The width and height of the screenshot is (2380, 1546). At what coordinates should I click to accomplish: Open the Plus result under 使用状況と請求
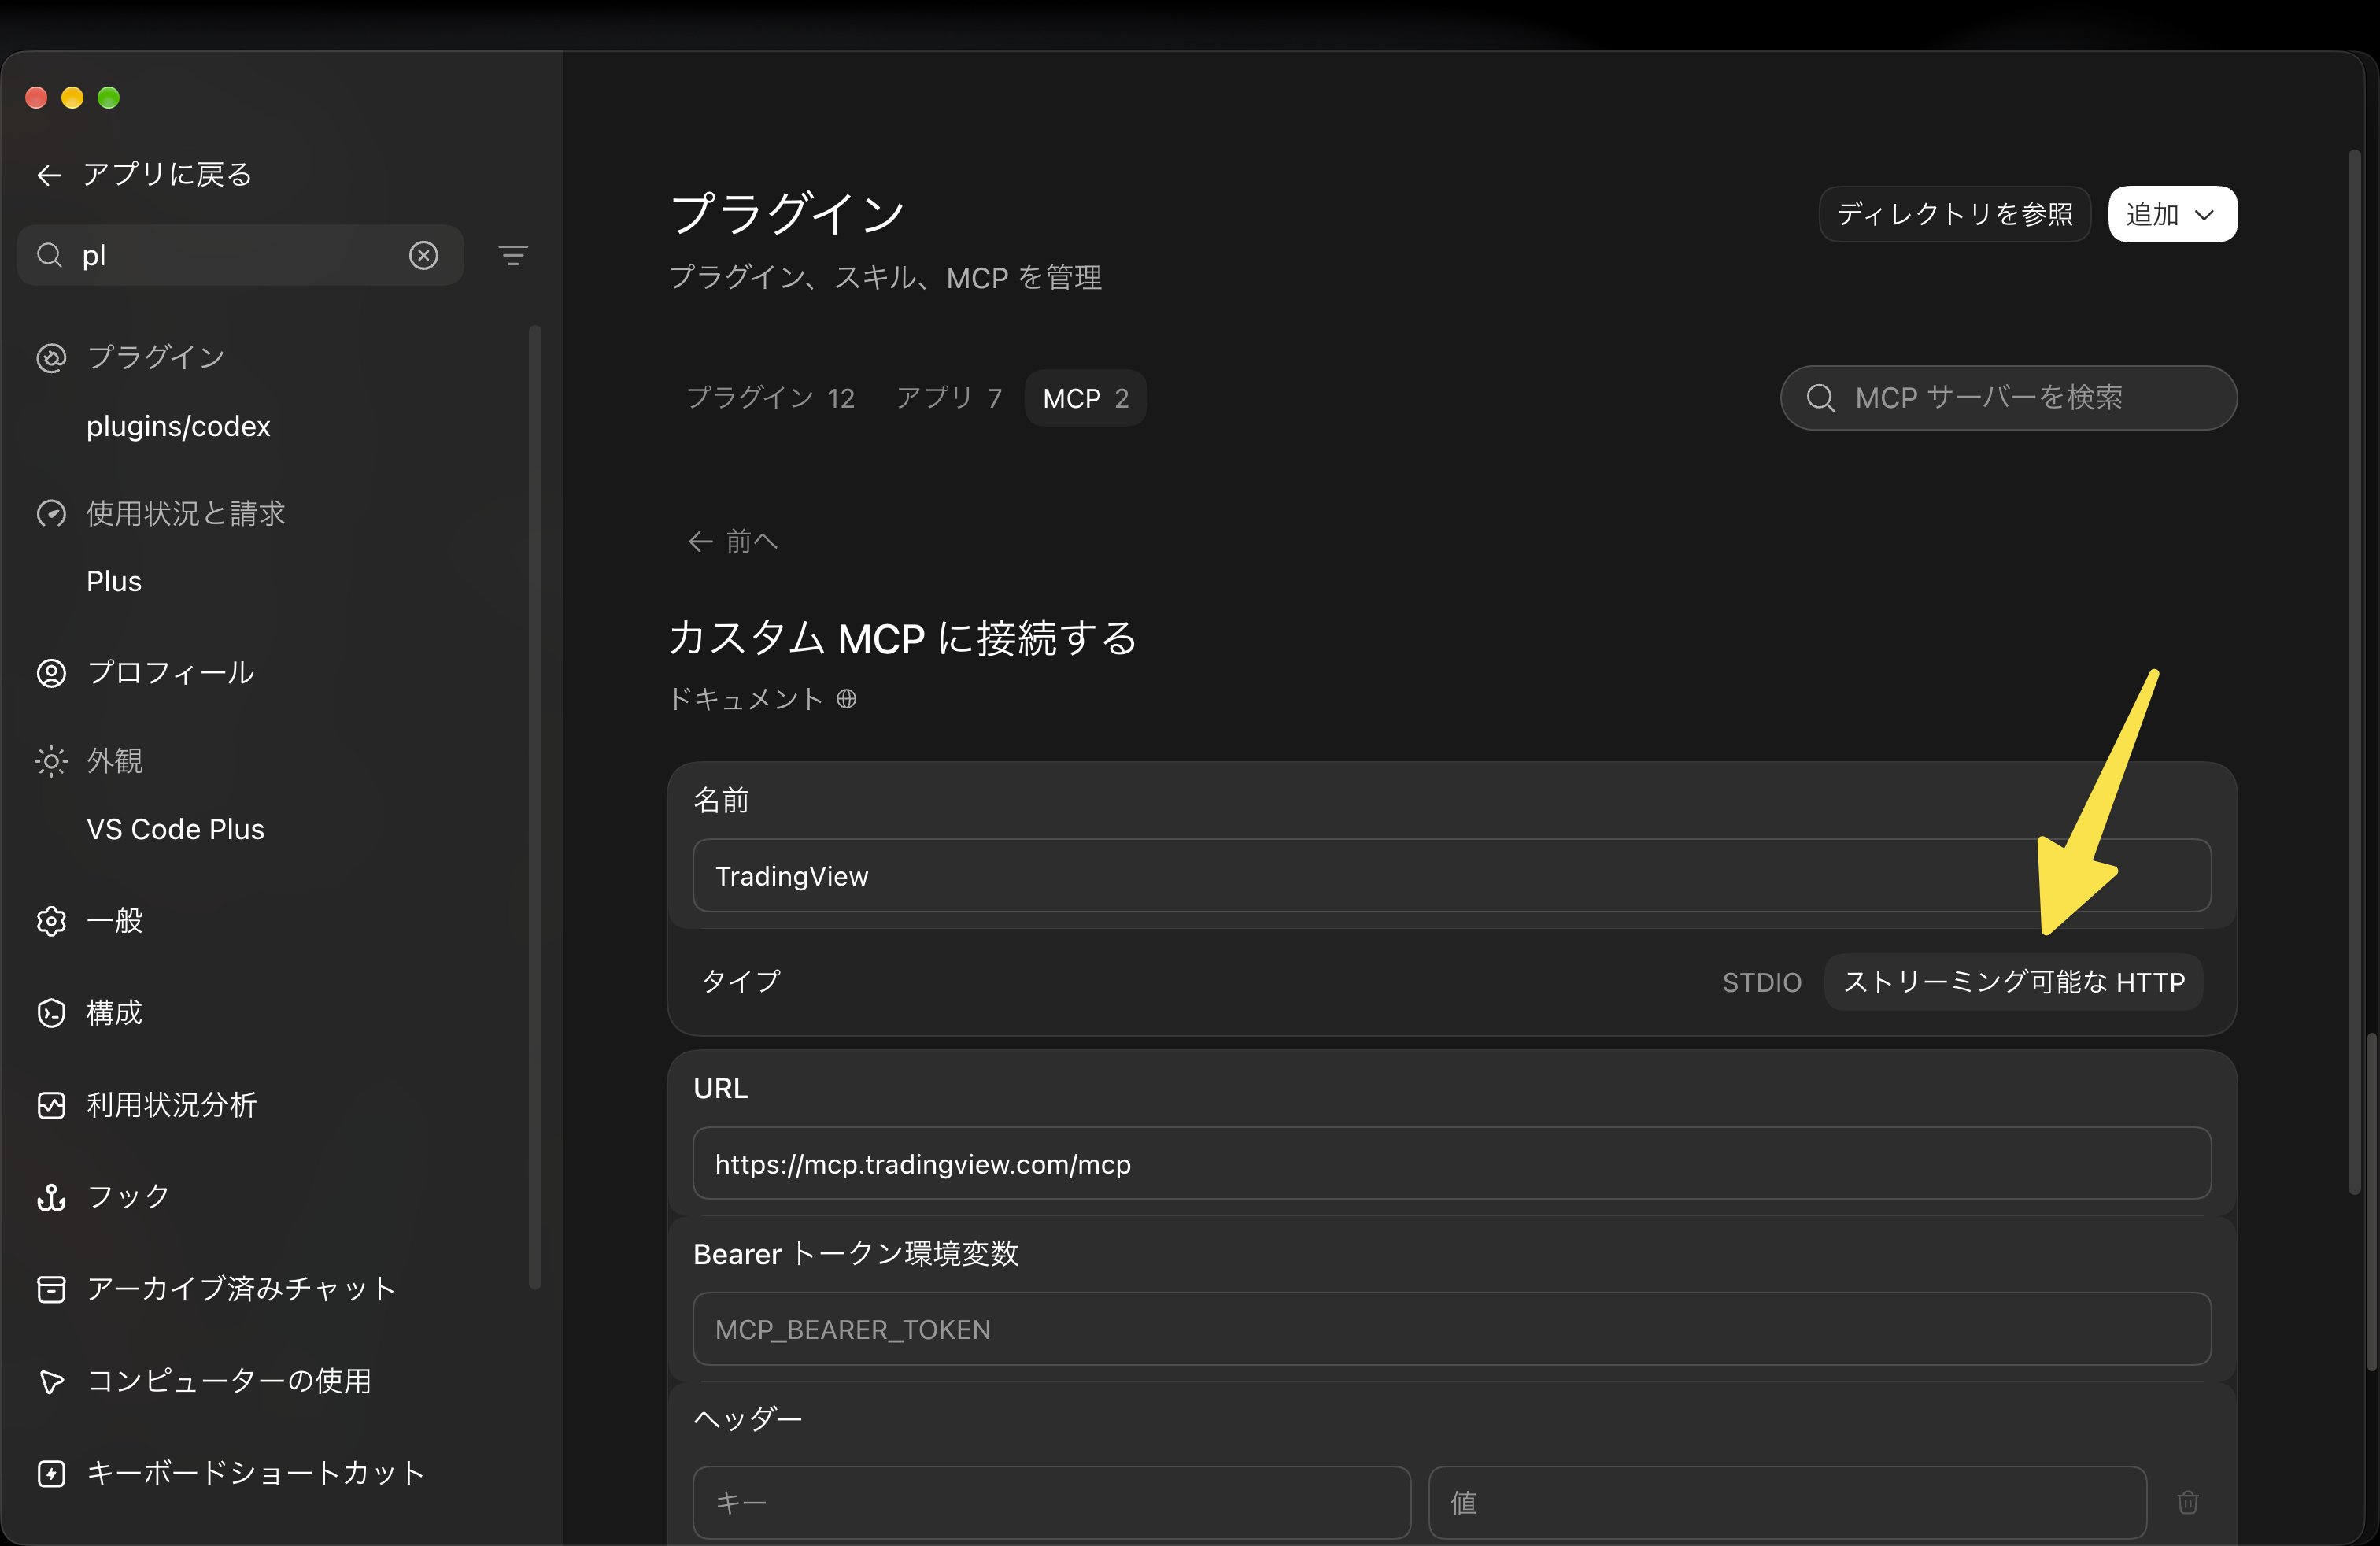click(114, 581)
